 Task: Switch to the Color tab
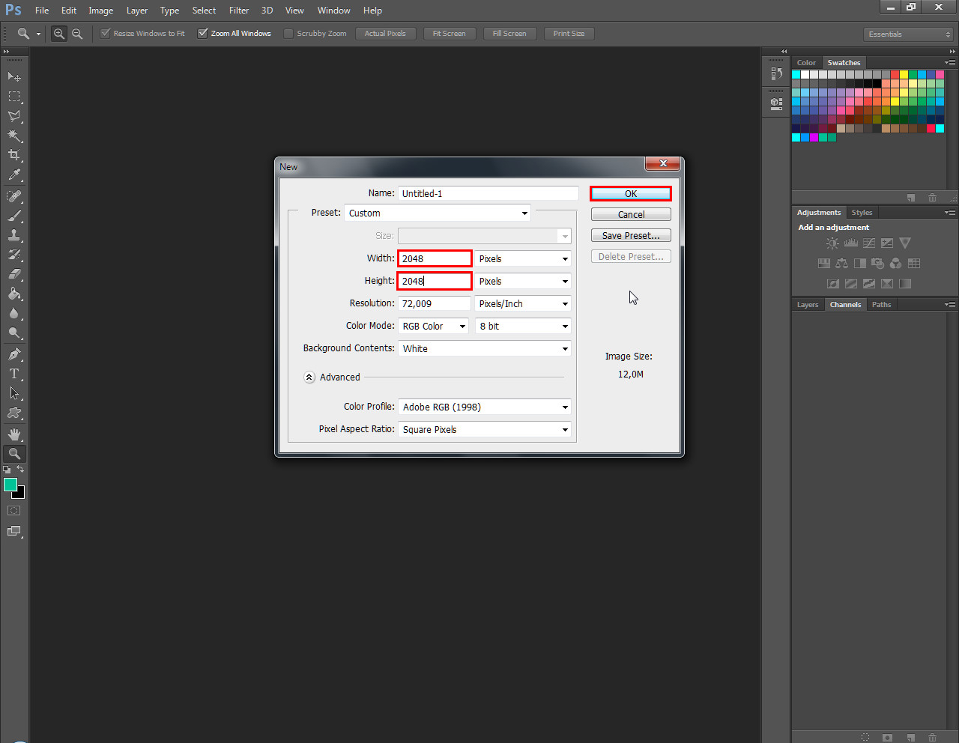coord(806,63)
